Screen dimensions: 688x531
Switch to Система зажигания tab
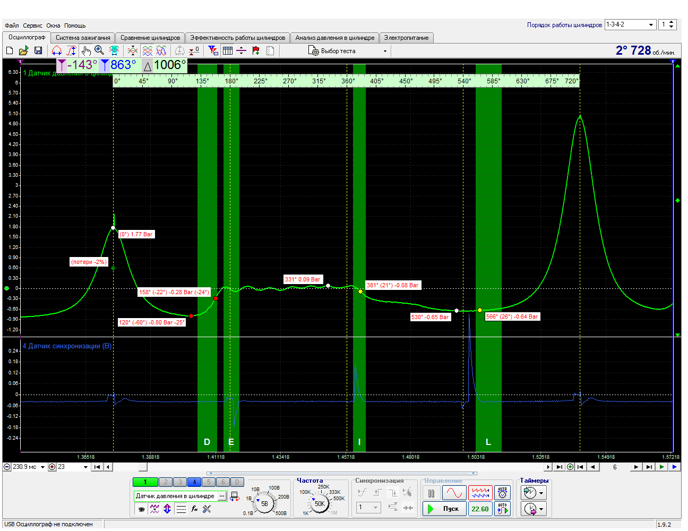83,38
